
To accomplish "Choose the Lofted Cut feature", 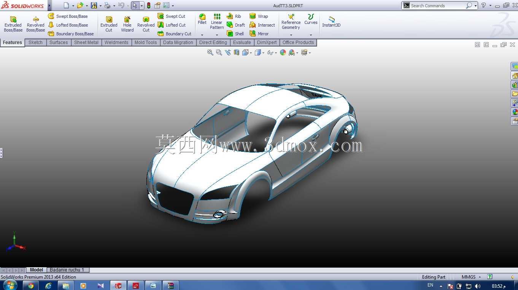I will click(172, 25).
